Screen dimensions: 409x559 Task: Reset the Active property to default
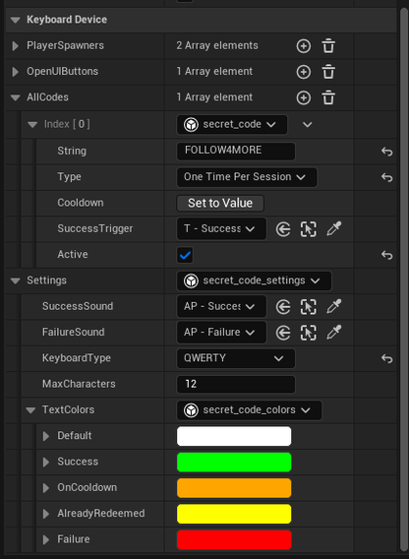coord(386,255)
